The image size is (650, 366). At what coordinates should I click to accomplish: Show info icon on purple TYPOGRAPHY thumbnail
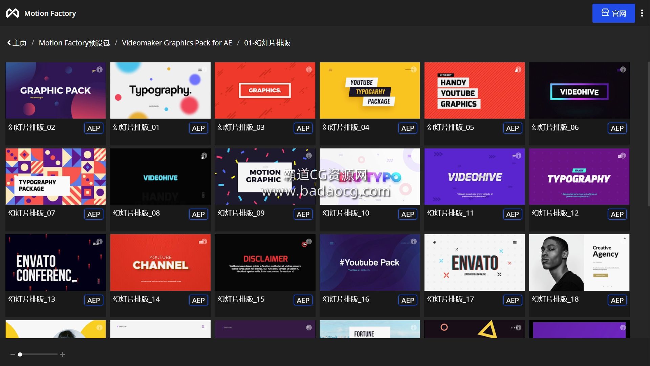click(x=623, y=156)
